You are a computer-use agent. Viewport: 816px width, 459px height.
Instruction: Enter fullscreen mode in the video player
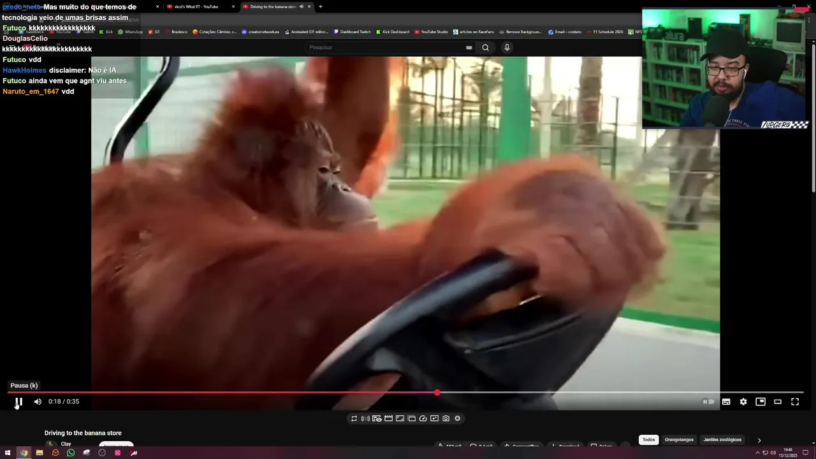pos(795,402)
